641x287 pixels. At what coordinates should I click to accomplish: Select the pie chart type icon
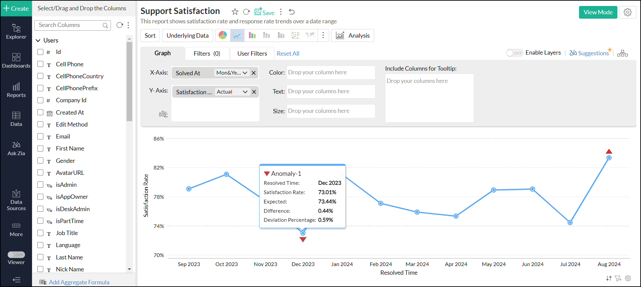[223, 35]
